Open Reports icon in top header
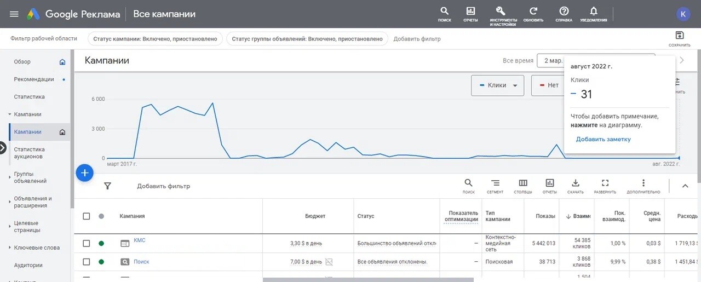The width and height of the screenshot is (701, 282). point(470,11)
